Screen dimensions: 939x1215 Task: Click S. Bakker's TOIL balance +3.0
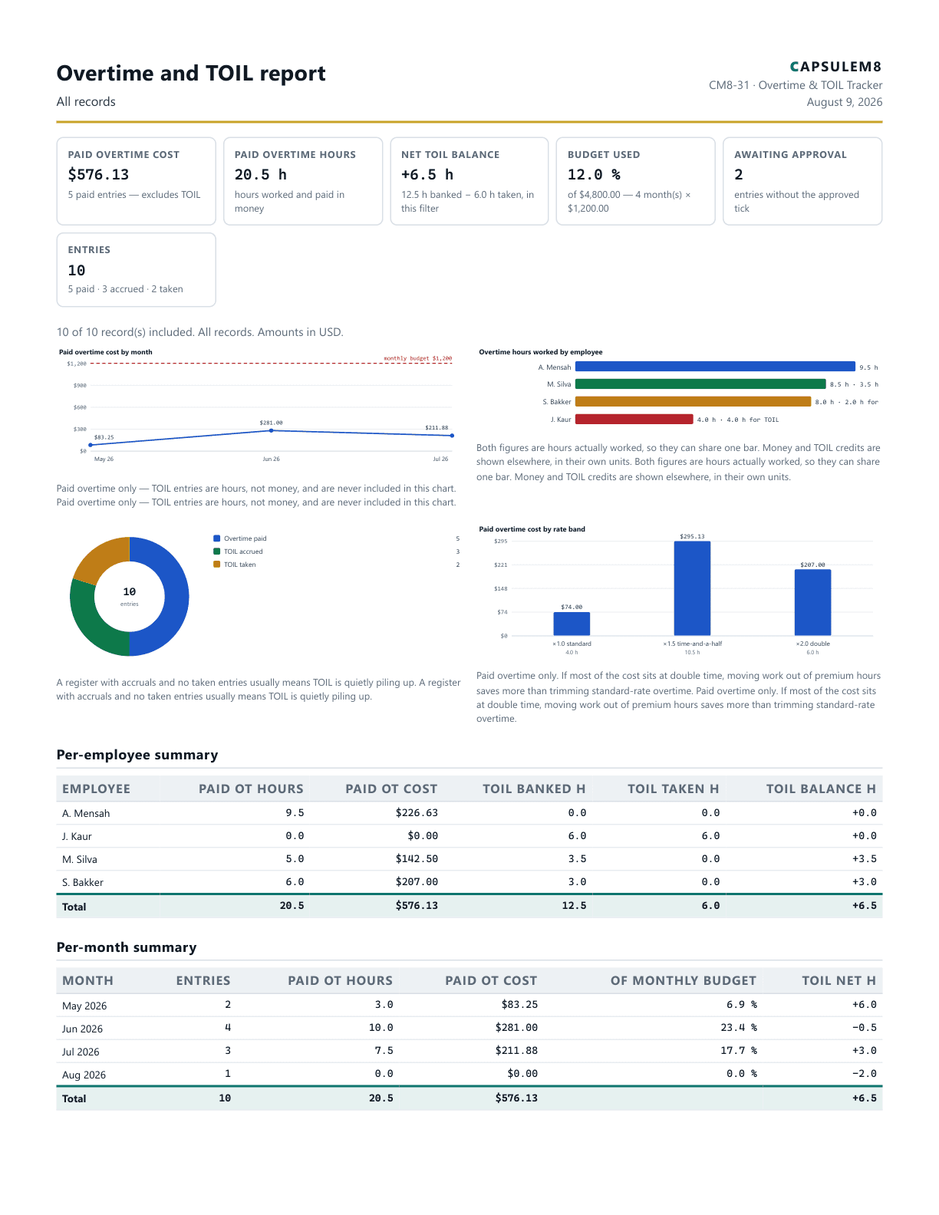coord(864,882)
